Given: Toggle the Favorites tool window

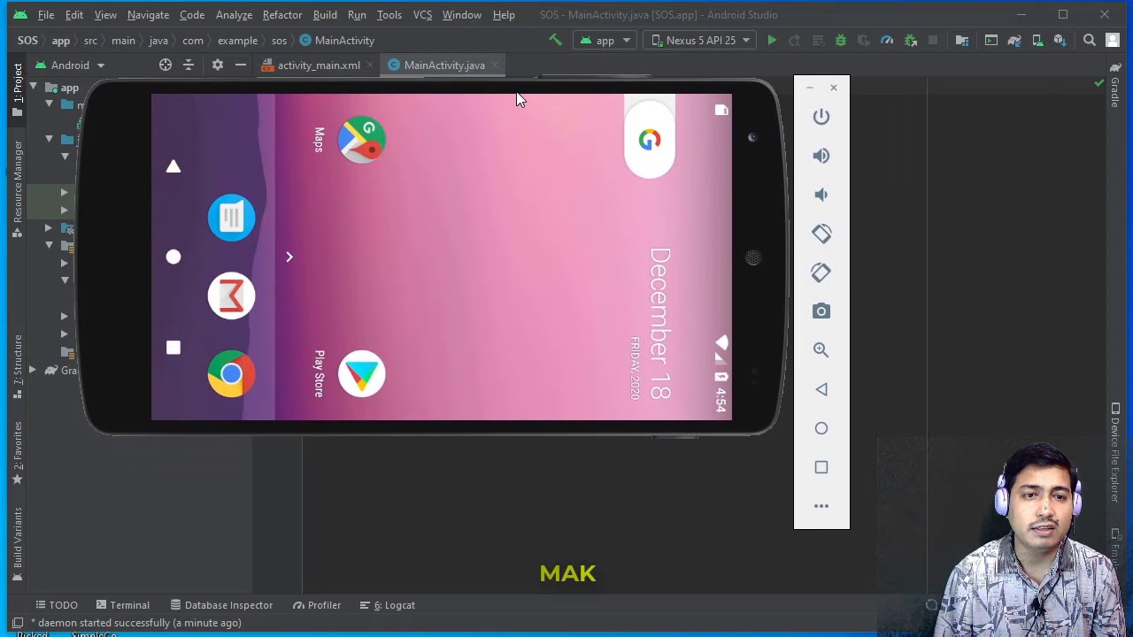Looking at the screenshot, I should click(17, 452).
